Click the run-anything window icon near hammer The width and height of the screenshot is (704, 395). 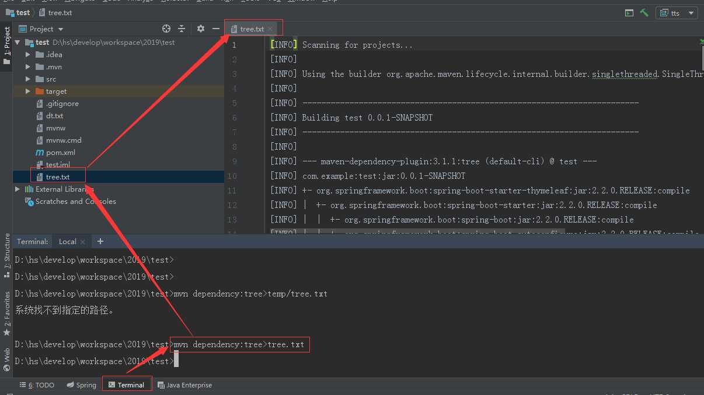pos(629,12)
